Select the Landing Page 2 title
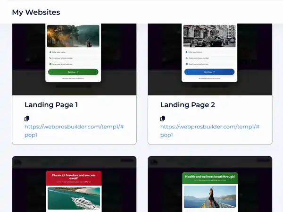 pos(187,105)
